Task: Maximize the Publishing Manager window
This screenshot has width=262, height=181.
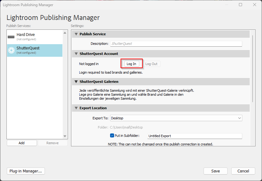Action: click(x=240, y=5)
